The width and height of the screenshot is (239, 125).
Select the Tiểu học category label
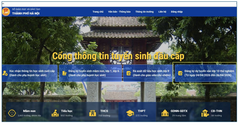tap(67, 111)
